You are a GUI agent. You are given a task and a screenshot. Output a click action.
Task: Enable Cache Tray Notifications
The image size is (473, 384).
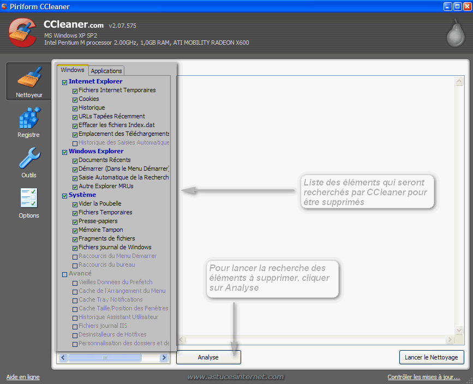pos(75,301)
